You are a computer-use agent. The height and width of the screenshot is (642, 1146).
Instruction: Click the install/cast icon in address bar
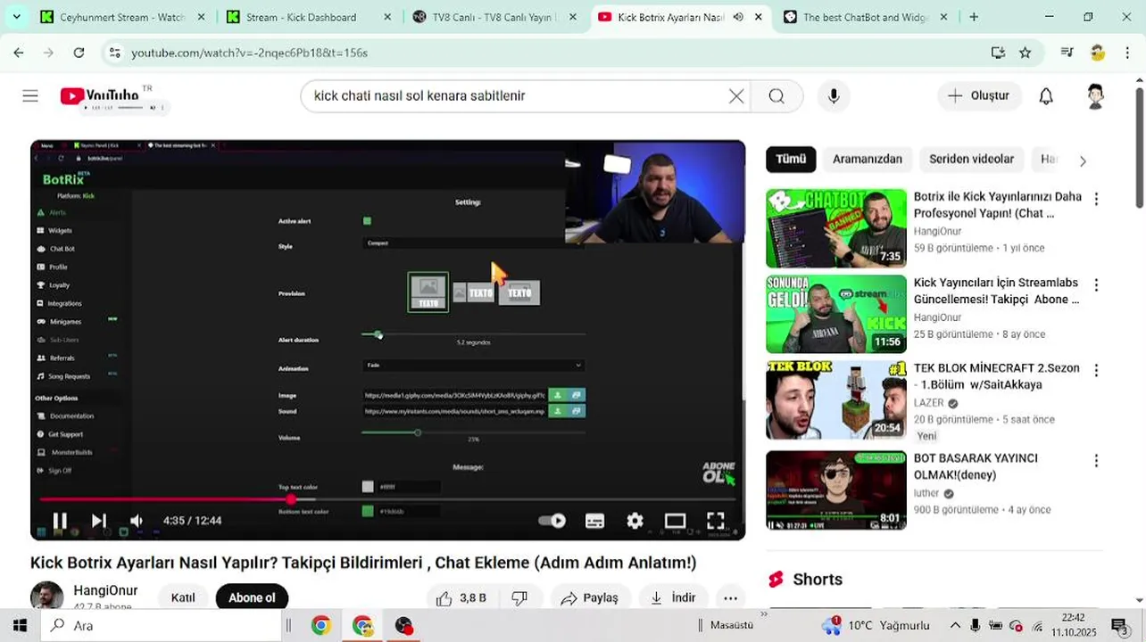pyautogui.click(x=998, y=53)
